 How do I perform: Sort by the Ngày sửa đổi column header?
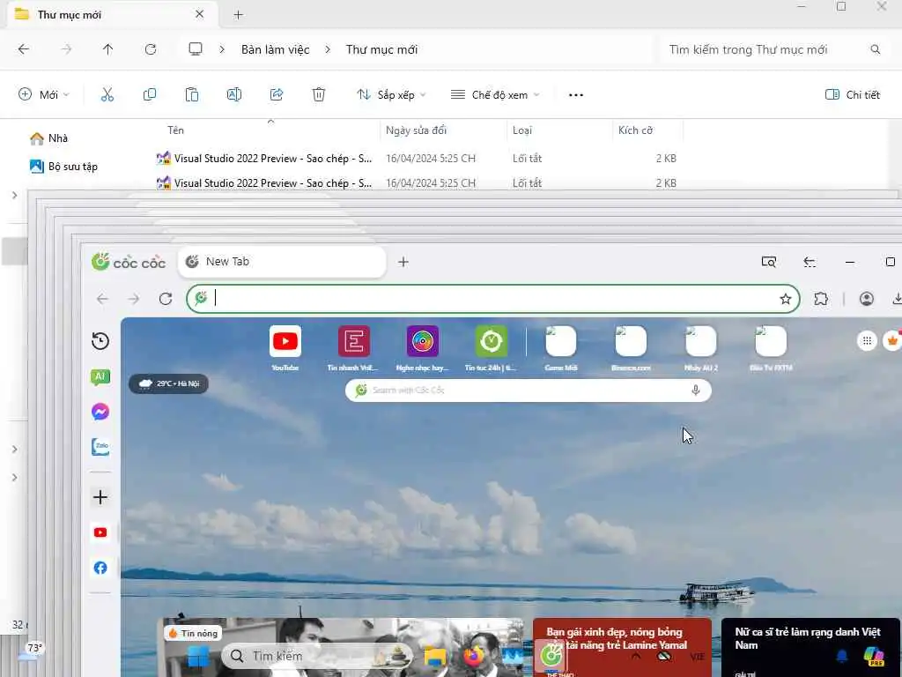(416, 130)
